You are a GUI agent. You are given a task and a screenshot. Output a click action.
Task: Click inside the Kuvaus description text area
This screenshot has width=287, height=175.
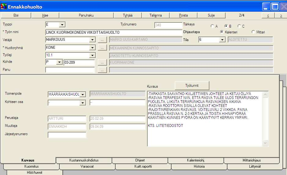click(205, 119)
